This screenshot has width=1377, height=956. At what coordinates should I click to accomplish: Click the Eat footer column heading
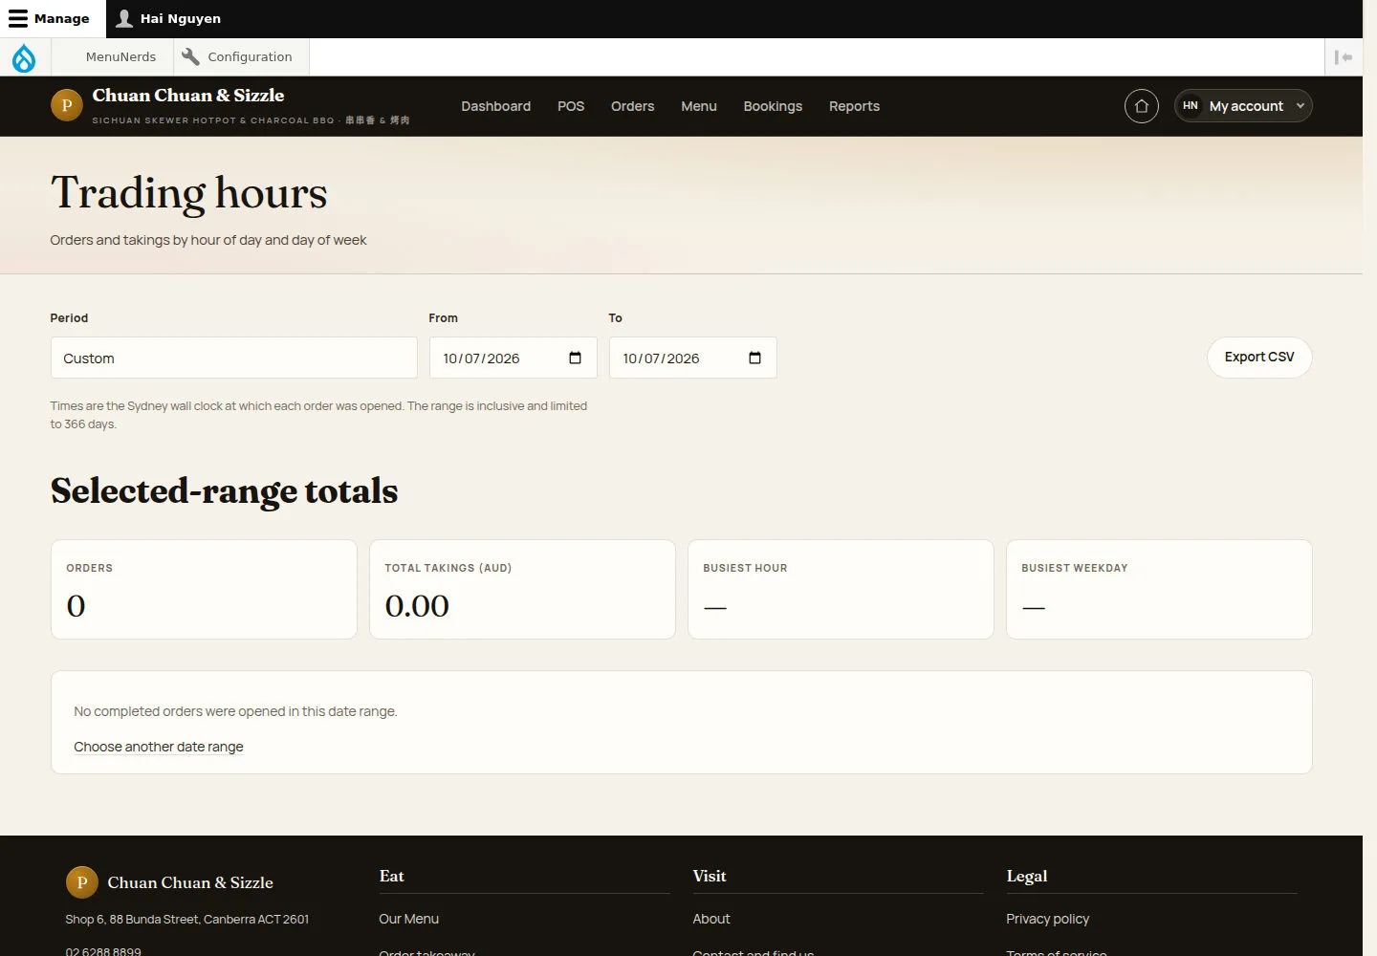coord(392,876)
